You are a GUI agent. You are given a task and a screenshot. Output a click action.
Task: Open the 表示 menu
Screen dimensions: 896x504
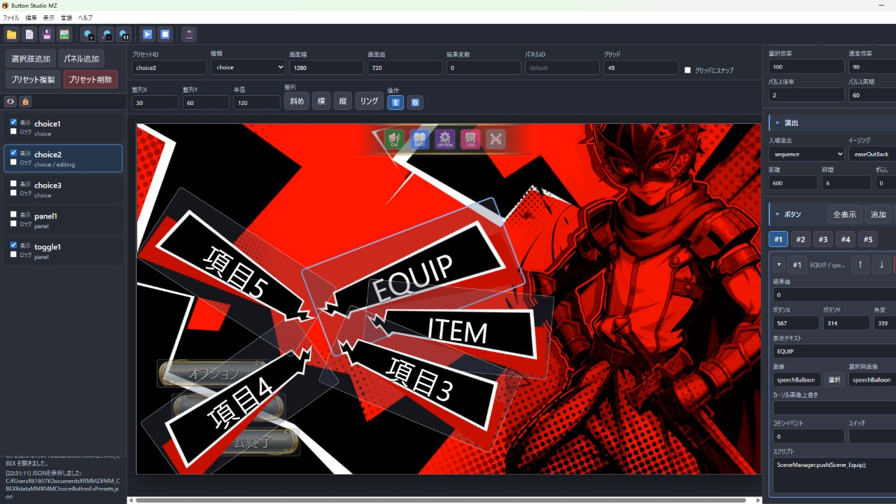(49, 17)
